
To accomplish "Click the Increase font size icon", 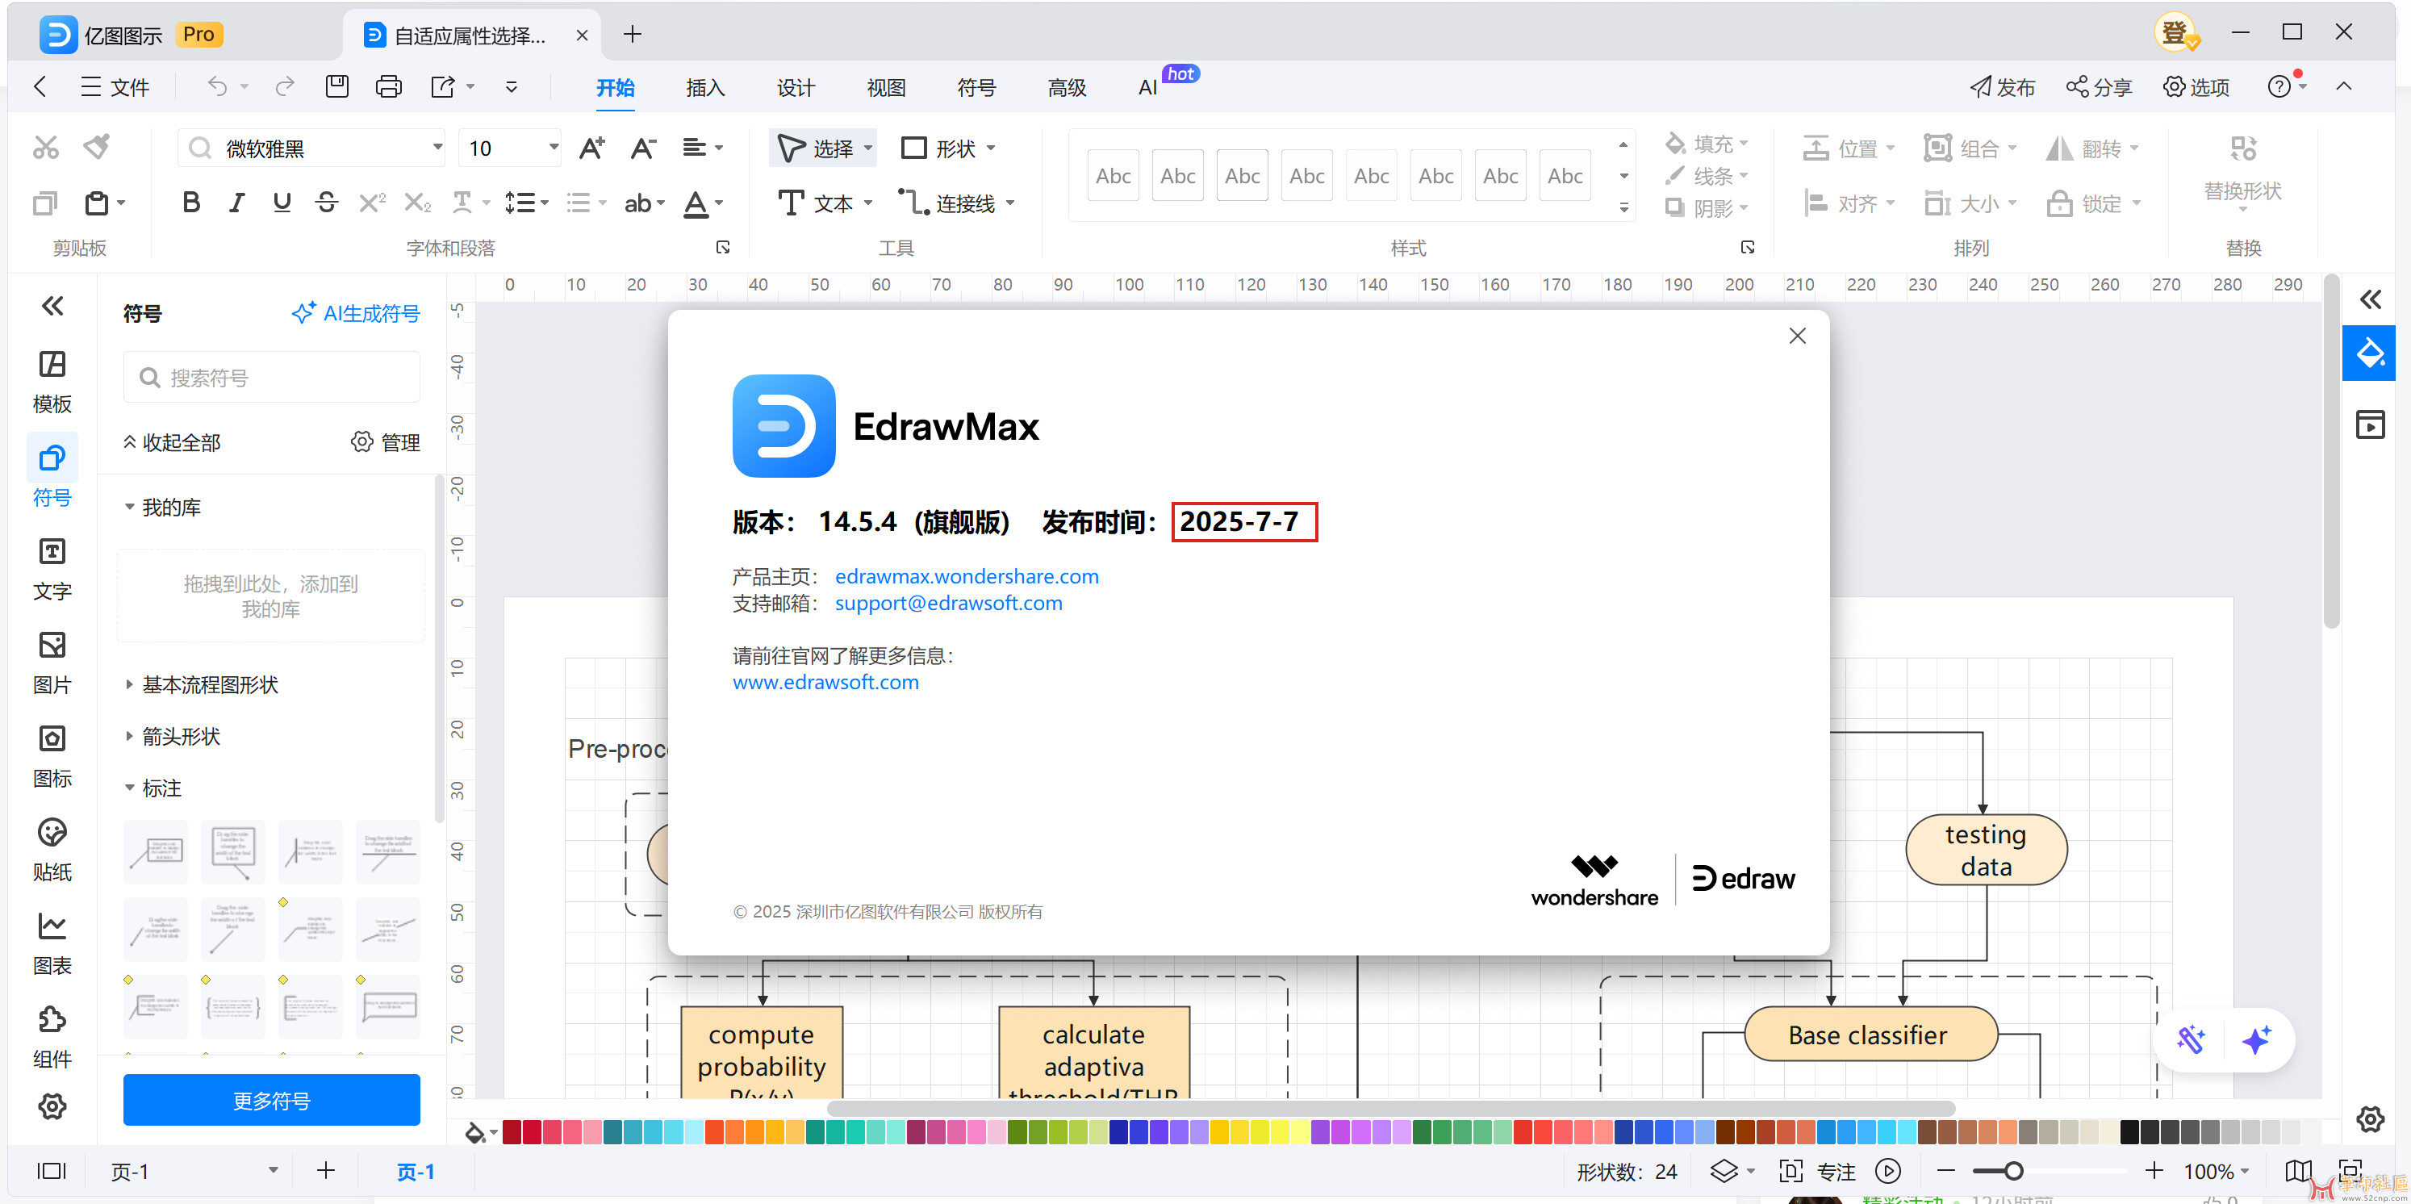I will (x=591, y=148).
